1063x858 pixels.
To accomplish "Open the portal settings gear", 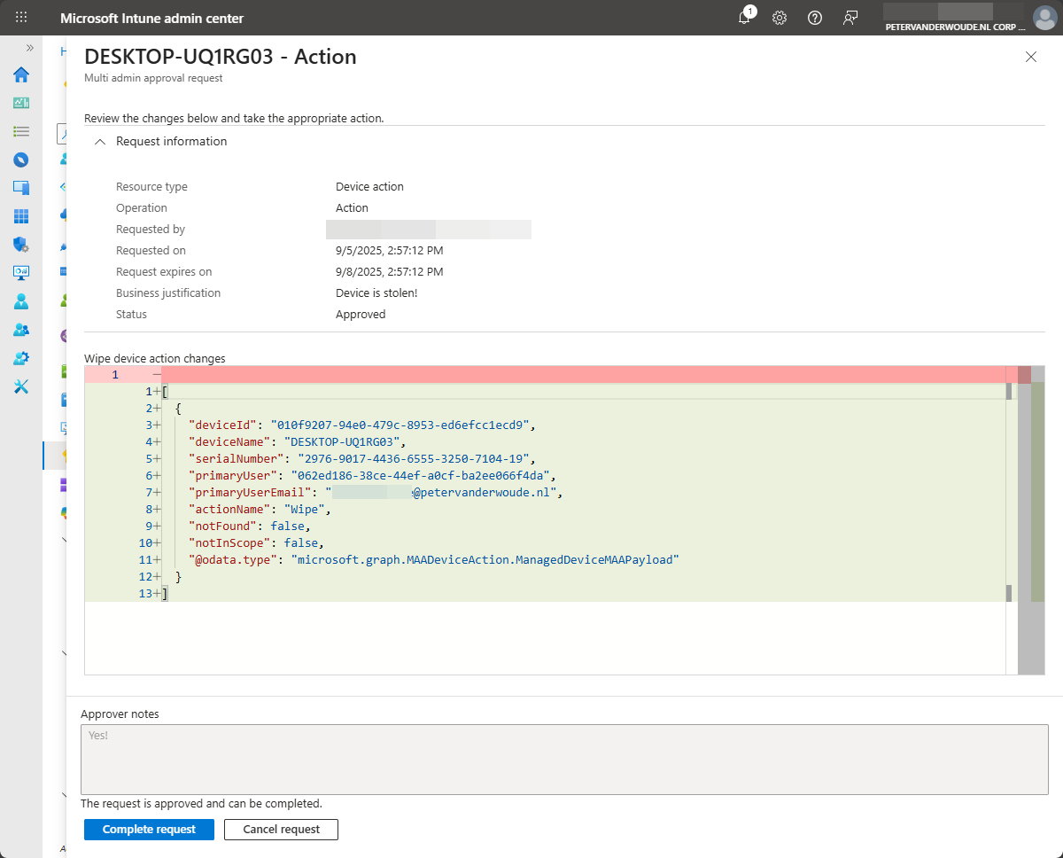I will pos(780,18).
